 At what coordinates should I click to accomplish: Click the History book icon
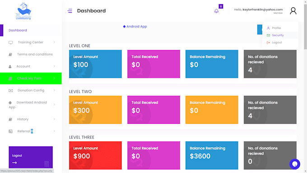click(10, 119)
